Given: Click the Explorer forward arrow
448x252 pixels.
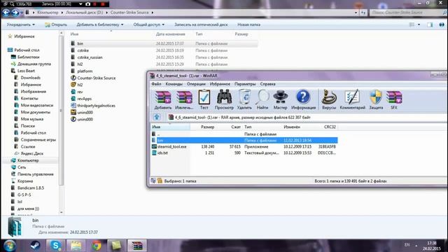Looking at the screenshot, I should click(15, 13).
